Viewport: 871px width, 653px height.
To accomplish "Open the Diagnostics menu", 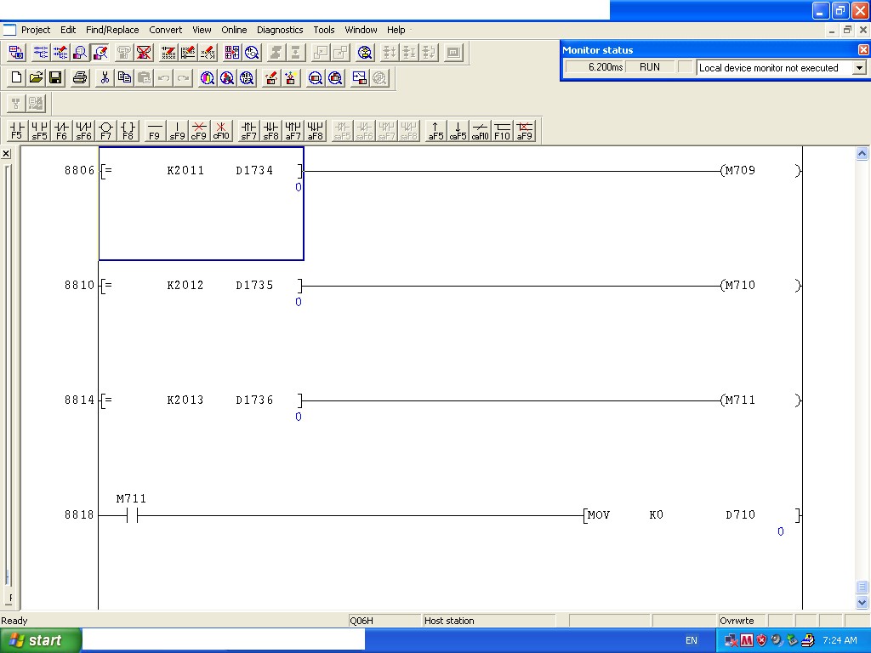I will tap(279, 30).
